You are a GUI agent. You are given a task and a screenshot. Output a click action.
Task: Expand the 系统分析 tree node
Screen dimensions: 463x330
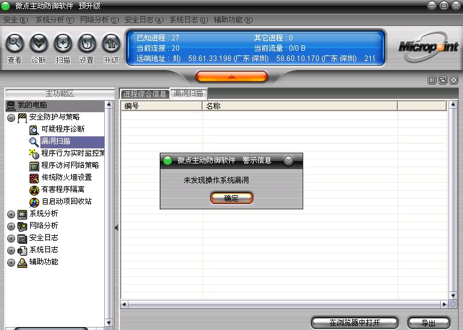tap(11, 215)
